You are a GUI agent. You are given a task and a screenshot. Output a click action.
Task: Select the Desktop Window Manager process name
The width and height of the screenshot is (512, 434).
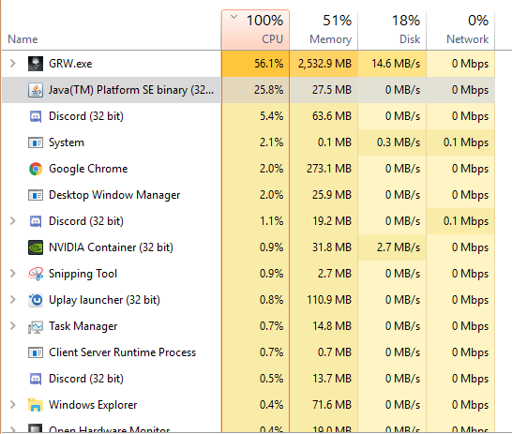click(x=114, y=195)
